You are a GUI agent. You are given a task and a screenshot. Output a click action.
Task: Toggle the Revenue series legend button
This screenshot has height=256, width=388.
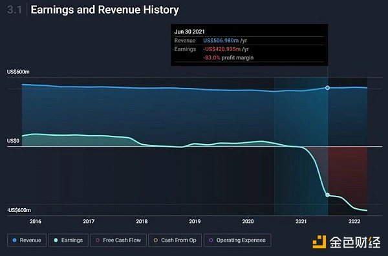coord(27,240)
